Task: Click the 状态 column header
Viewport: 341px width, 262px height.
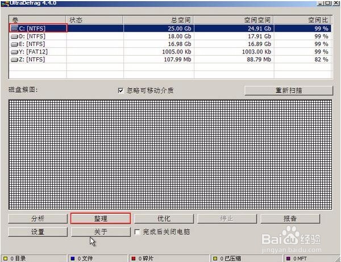Action: (x=94, y=20)
